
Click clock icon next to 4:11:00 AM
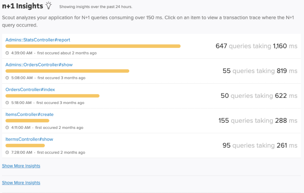(x=7, y=128)
